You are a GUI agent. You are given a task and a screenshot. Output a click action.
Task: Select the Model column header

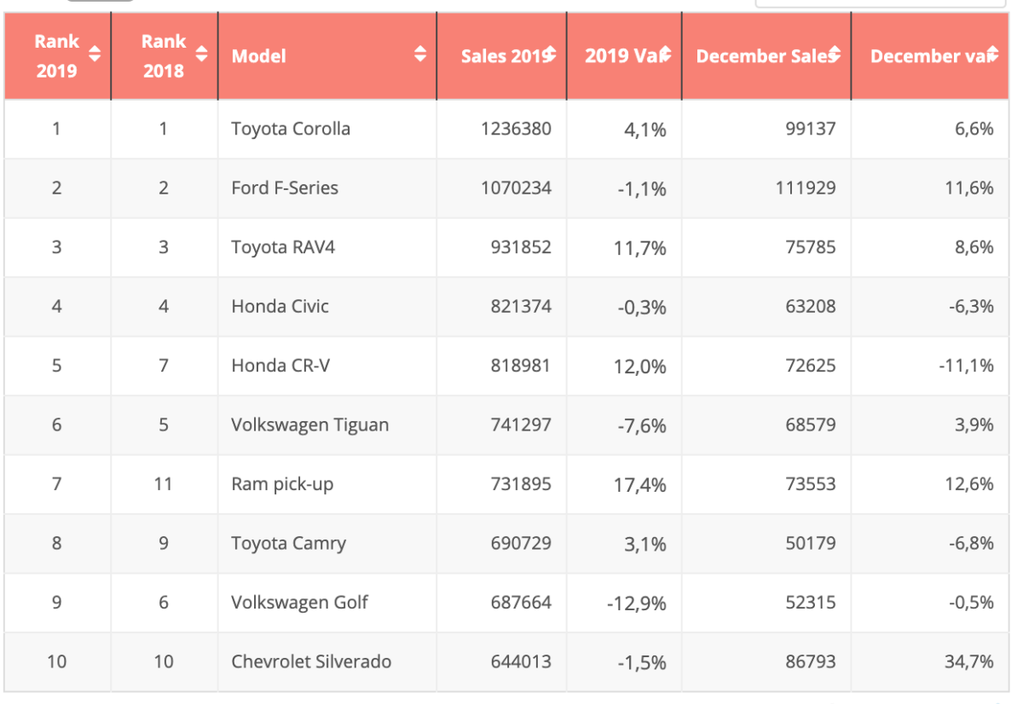(259, 56)
